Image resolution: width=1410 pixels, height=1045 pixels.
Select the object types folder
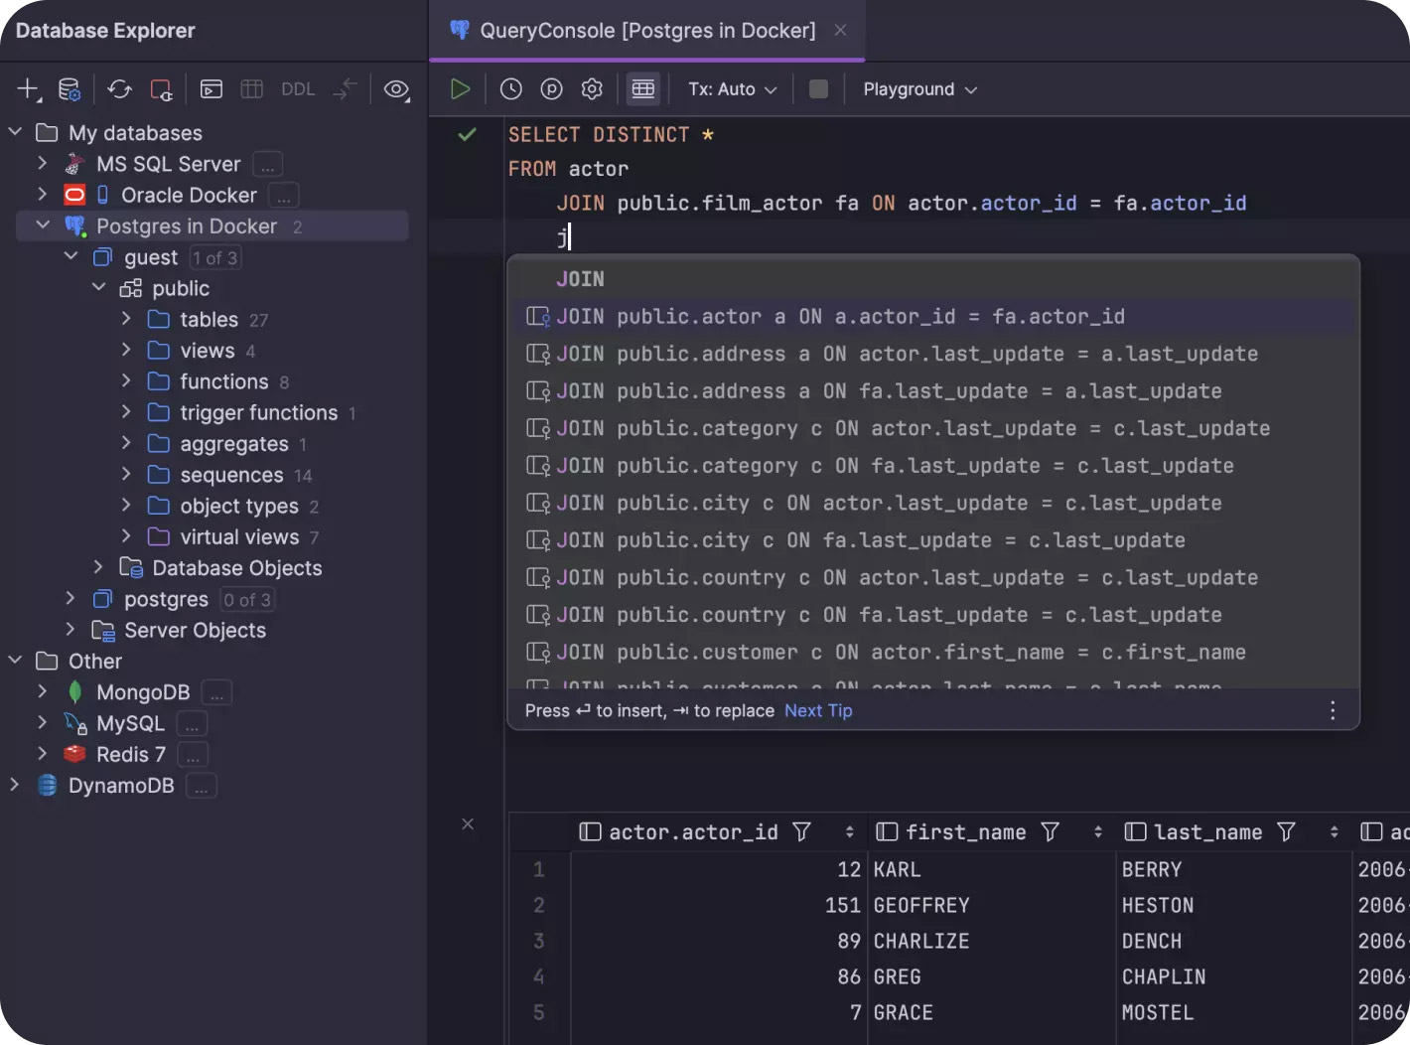point(238,506)
